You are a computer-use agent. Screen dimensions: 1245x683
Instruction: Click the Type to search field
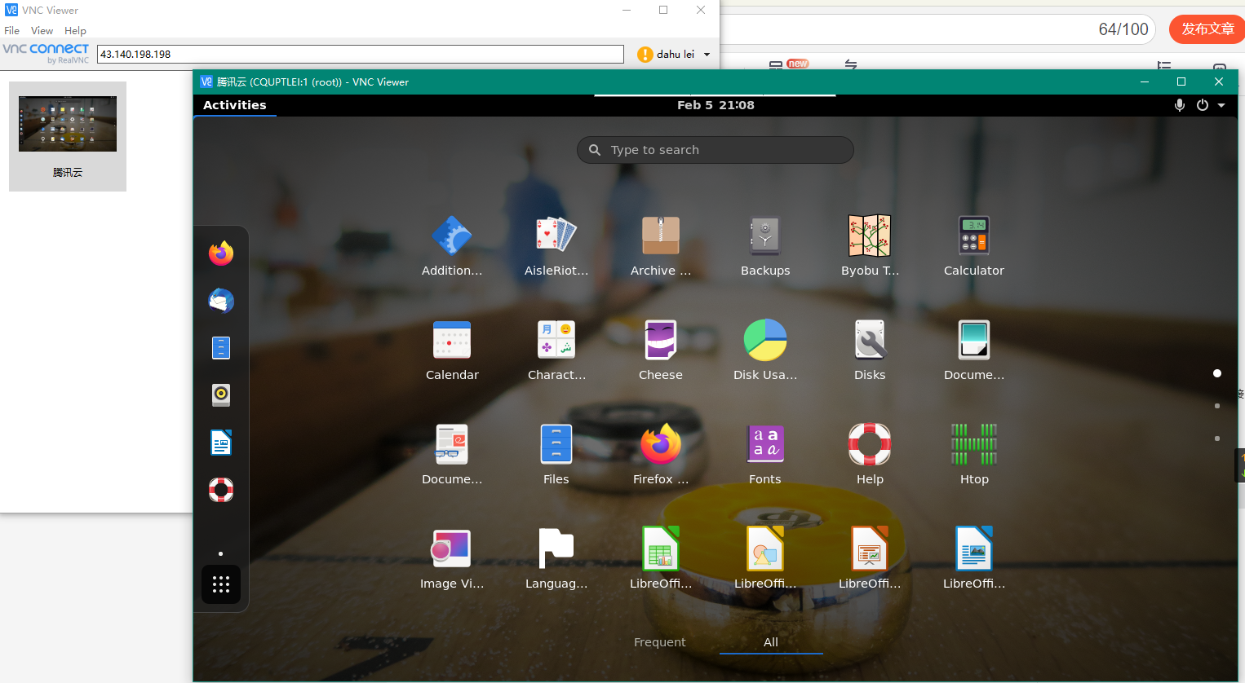click(715, 150)
